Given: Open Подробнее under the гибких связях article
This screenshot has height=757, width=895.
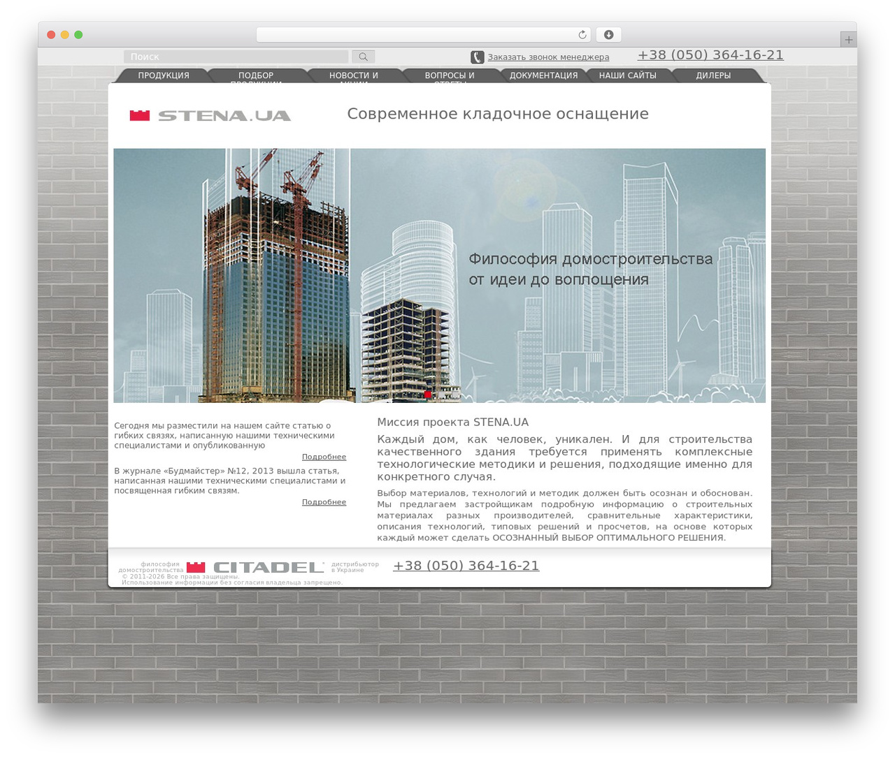Looking at the screenshot, I should pyautogui.click(x=324, y=457).
